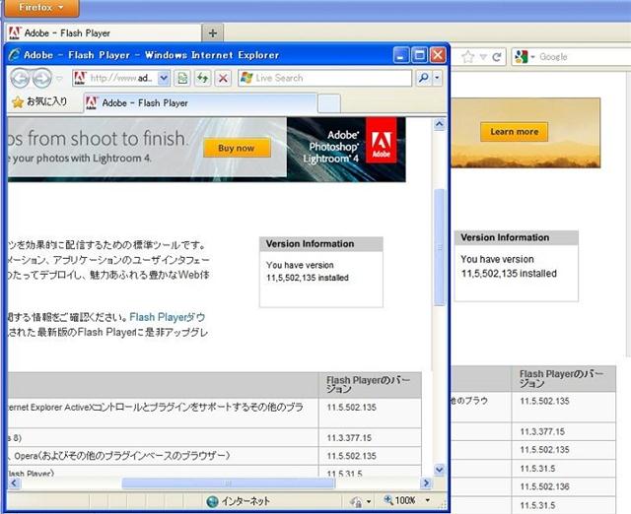Click Learn more button in Firefox window

[514, 131]
